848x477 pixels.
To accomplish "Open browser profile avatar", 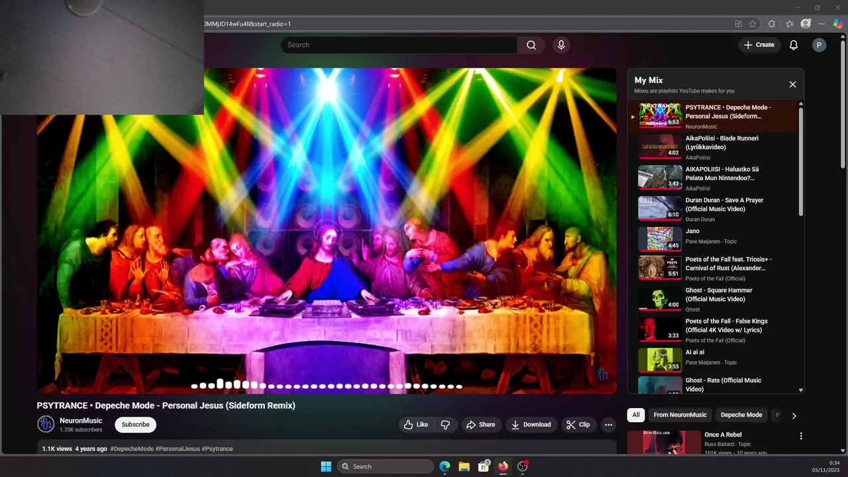I will tap(806, 24).
